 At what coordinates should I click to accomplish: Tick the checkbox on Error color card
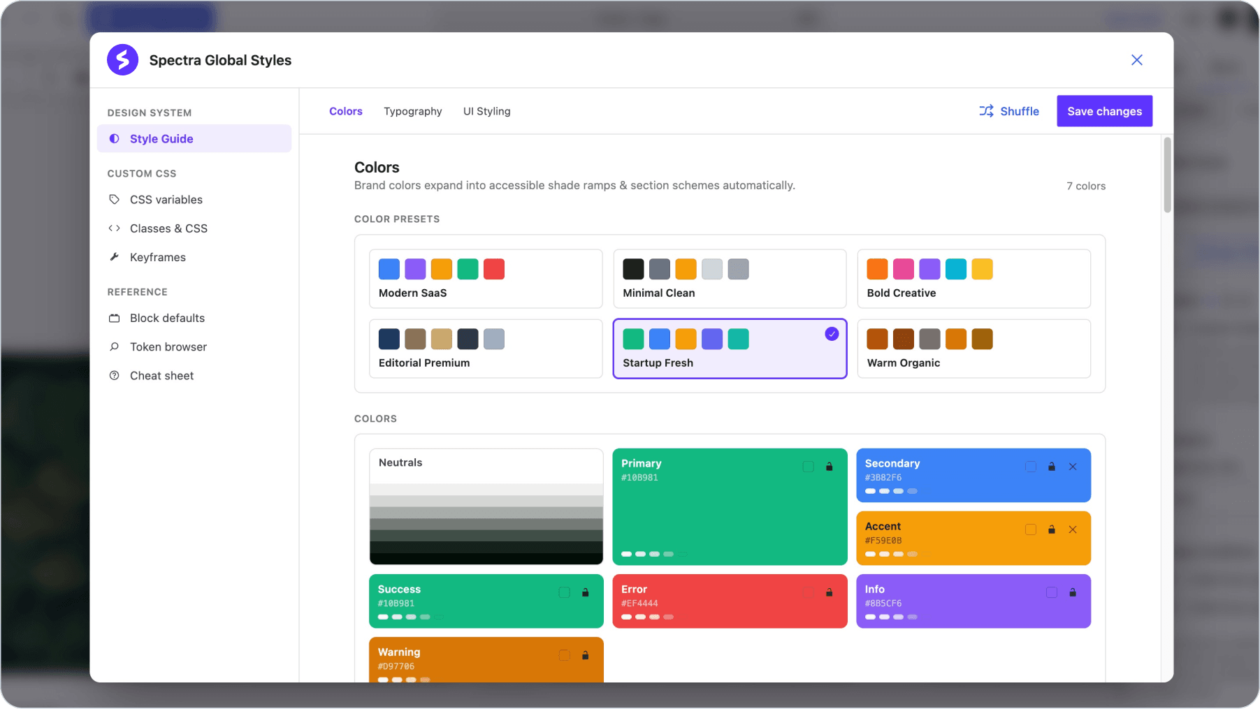click(809, 592)
